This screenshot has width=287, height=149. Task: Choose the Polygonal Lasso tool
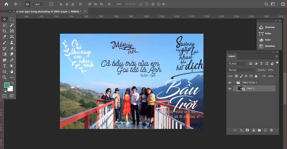(x=5, y=25)
